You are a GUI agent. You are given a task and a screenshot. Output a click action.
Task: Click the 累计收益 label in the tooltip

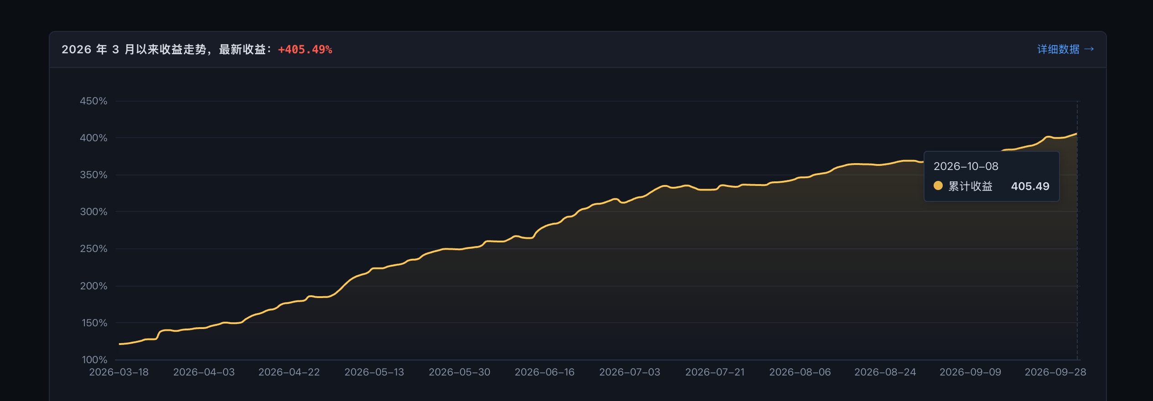pos(971,186)
